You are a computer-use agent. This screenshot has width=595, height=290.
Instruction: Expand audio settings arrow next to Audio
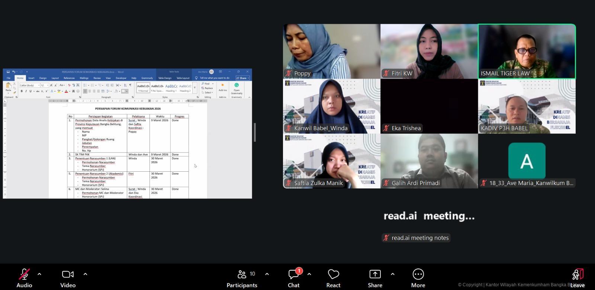pos(39,274)
